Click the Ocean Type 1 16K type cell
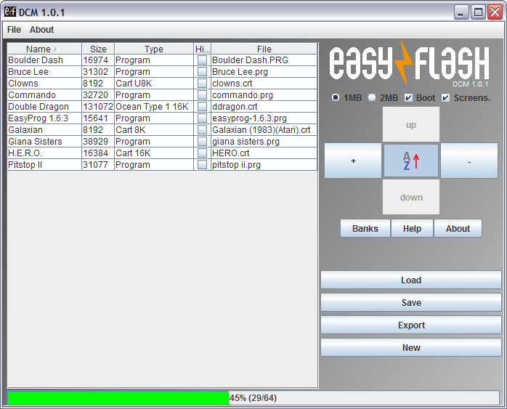507x409 pixels. click(x=154, y=107)
